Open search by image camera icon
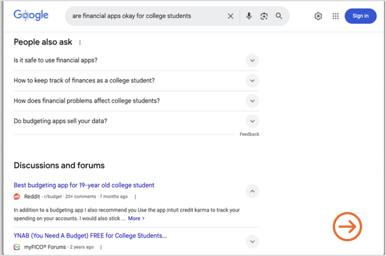The image size is (386, 256). [x=264, y=16]
